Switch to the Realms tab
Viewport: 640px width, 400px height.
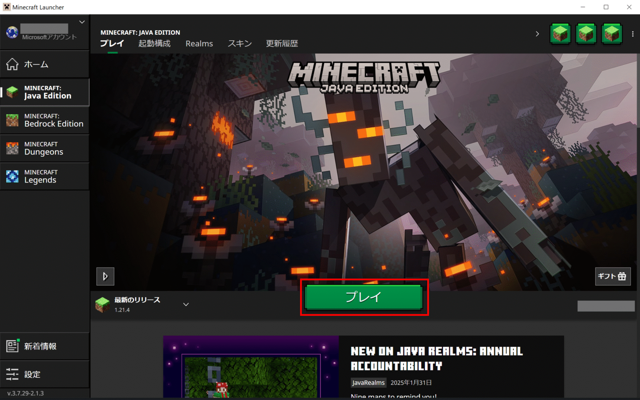199,43
